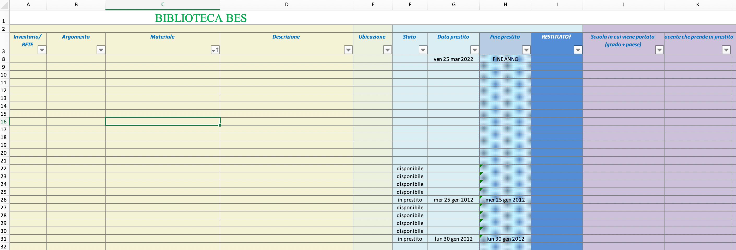The height and width of the screenshot is (250, 736).
Task: Click the Stato header cell text
Action: click(x=409, y=37)
